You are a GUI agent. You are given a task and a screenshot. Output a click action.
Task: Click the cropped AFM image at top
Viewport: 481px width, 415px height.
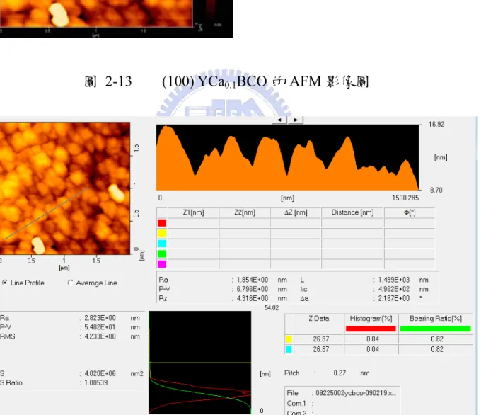click(x=96, y=13)
